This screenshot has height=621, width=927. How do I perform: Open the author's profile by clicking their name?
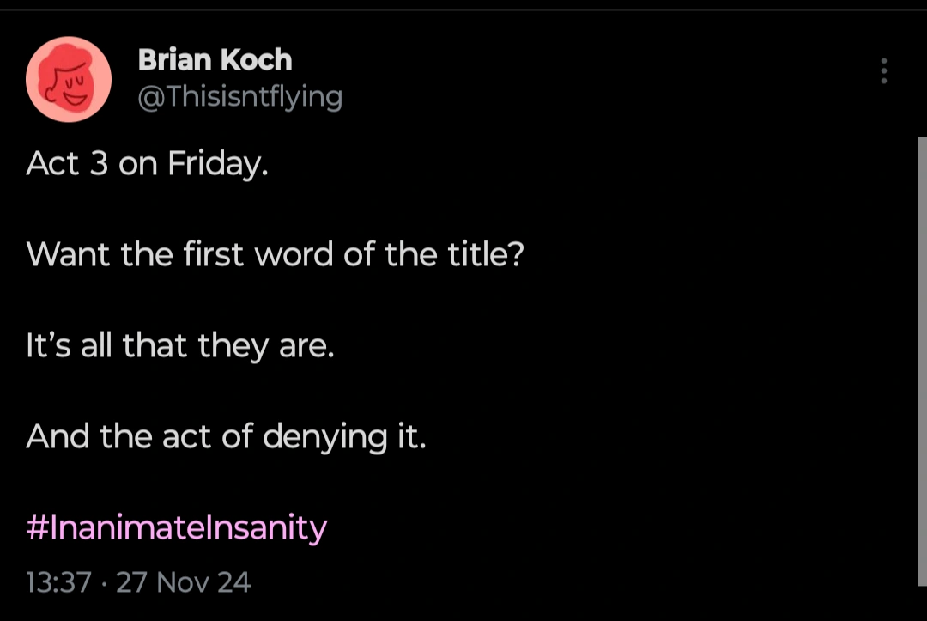click(215, 60)
